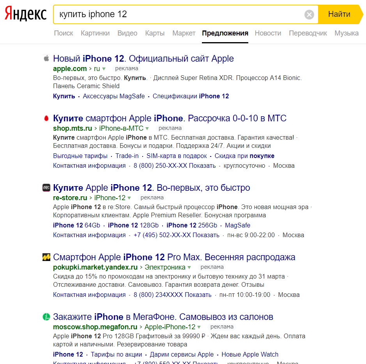Viewport: 366px width, 364px height.
Task: Click the apple.com domain link
Action: tap(70, 69)
